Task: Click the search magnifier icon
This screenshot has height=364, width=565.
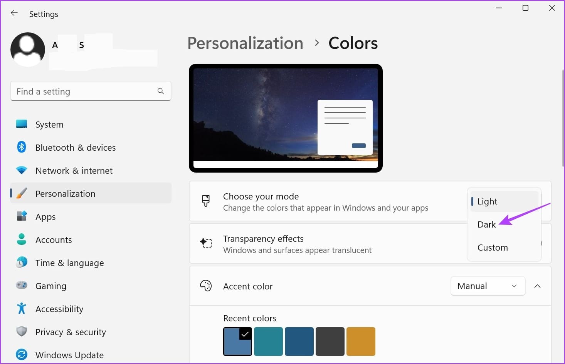Action: [161, 91]
